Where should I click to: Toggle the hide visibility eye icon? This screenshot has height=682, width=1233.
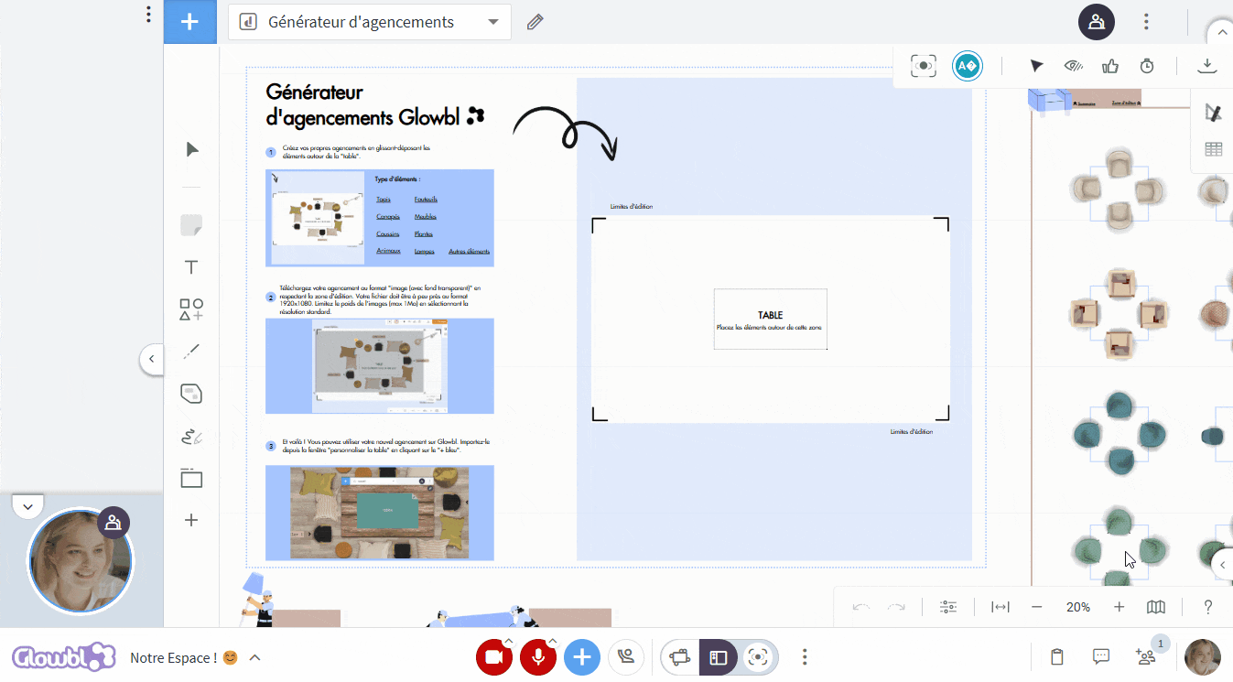click(1074, 66)
